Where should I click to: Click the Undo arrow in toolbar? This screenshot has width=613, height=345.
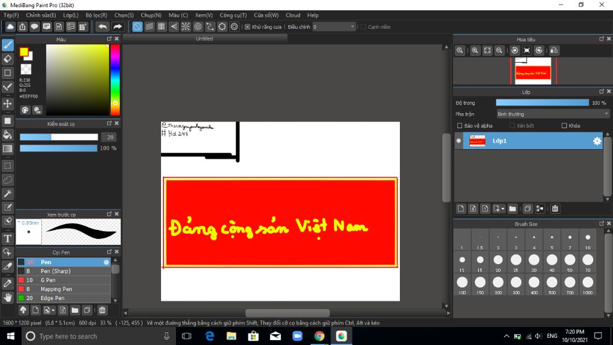tap(102, 26)
